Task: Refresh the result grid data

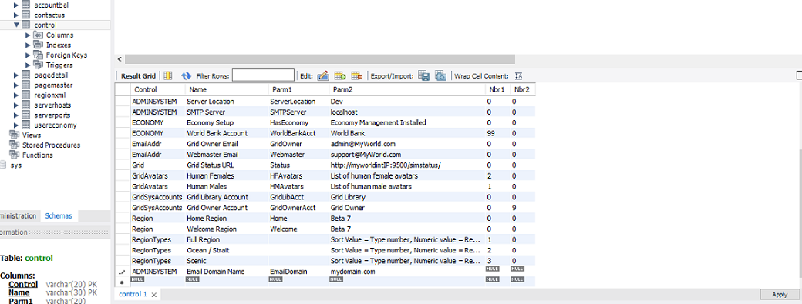Action: [186, 76]
